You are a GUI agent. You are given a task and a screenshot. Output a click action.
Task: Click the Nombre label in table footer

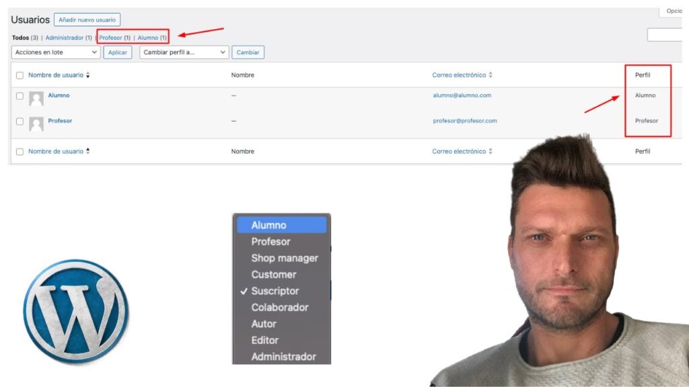(242, 151)
